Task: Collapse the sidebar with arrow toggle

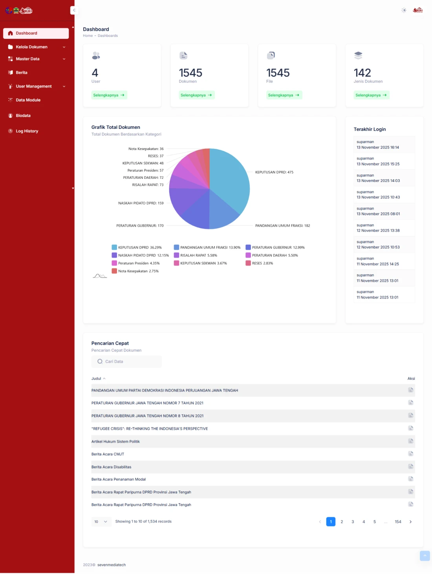Action: [x=74, y=10]
